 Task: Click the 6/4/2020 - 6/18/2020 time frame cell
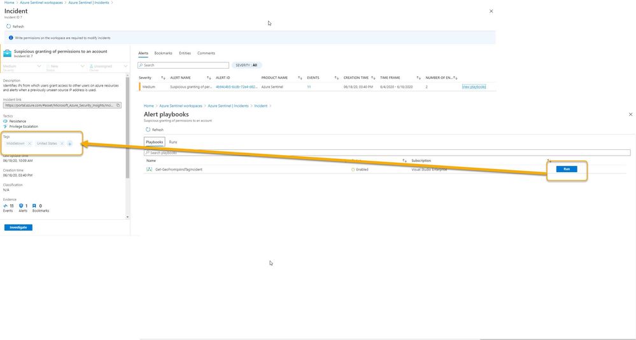coord(396,87)
